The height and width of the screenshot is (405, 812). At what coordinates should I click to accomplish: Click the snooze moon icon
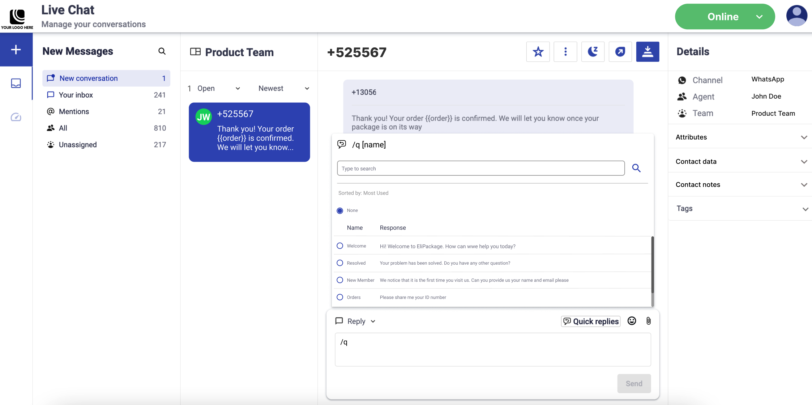coord(593,52)
